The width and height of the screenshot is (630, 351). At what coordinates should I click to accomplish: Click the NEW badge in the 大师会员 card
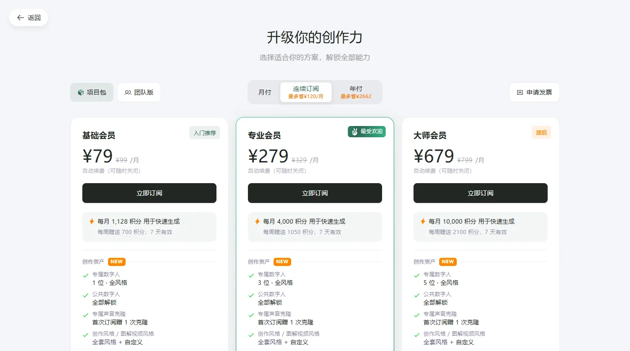tap(448, 261)
